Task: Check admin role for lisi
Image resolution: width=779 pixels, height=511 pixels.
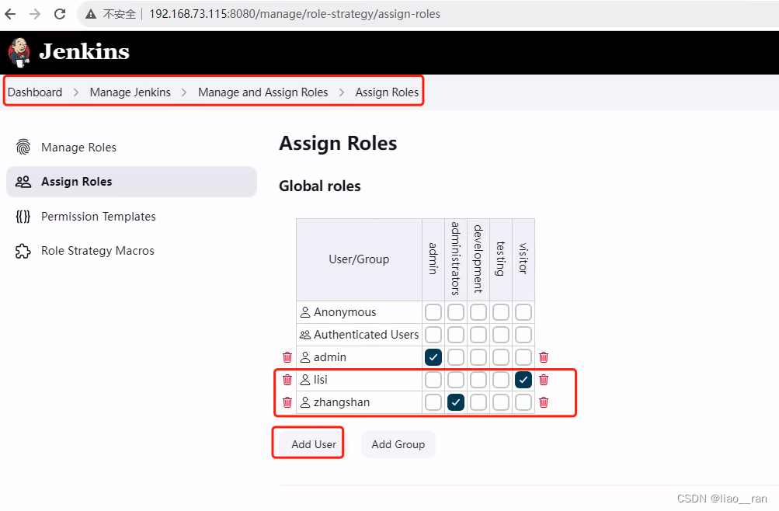Action: [433, 380]
